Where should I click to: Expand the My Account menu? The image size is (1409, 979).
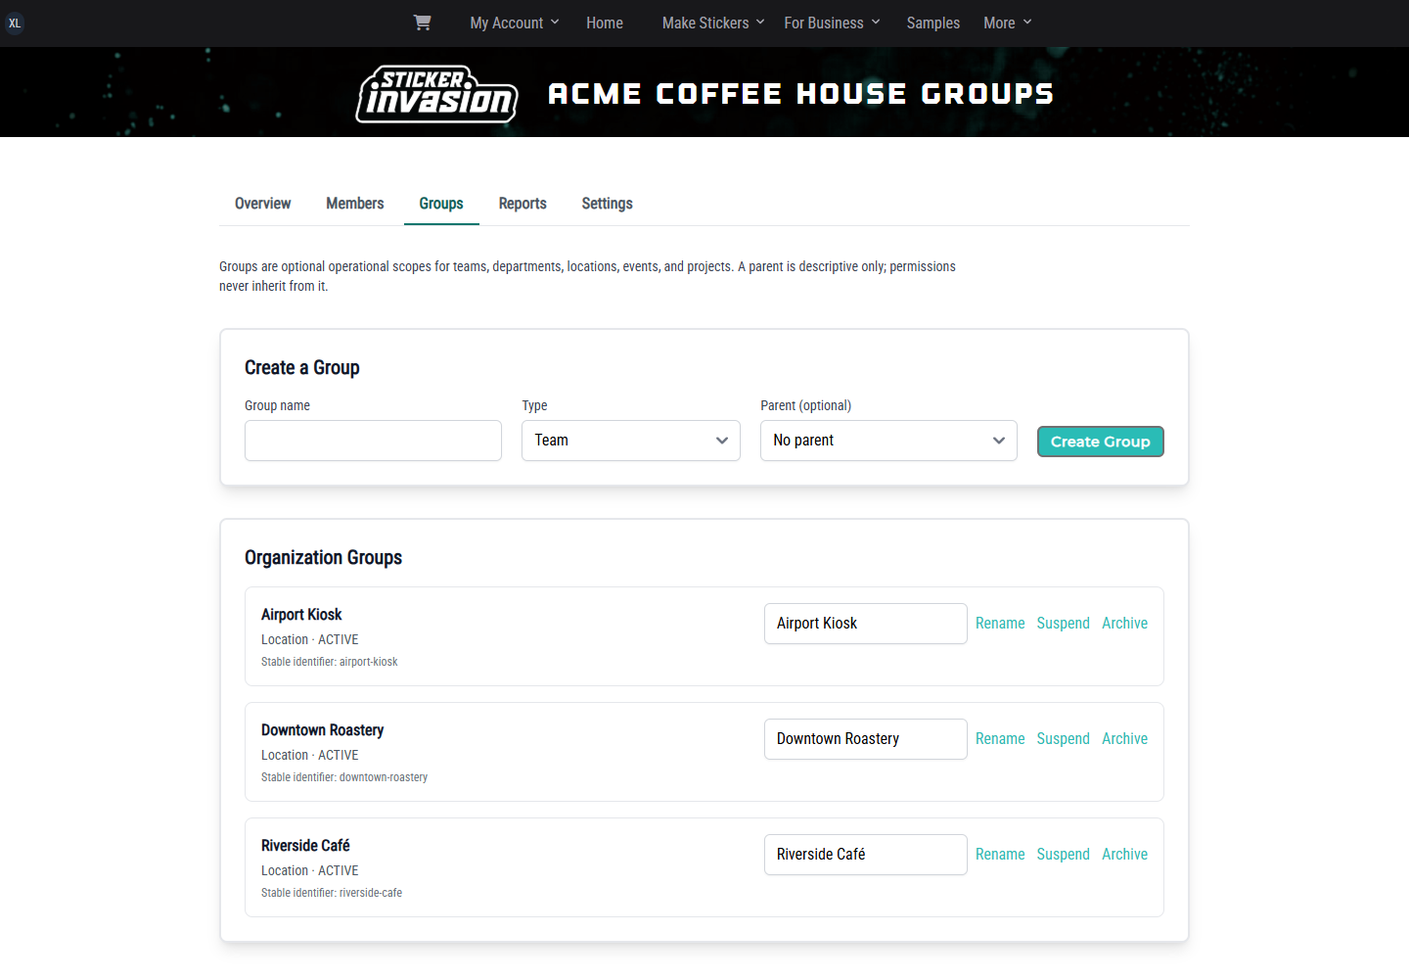tap(515, 23)
